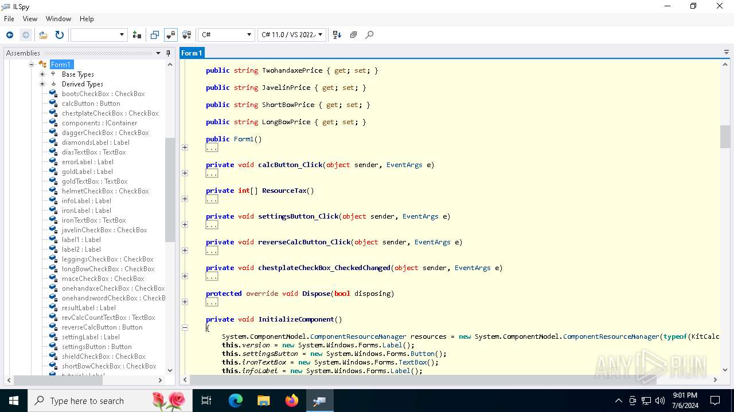Select goldTextBox : TextBox field
The width and height of the screenshot is (734, 412).
pyautogui.click(x=95, y=181)
